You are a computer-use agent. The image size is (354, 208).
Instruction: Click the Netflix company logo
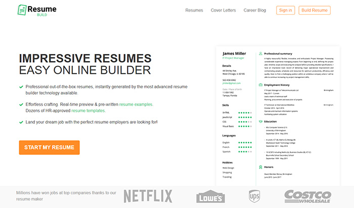tap(148, 196)
